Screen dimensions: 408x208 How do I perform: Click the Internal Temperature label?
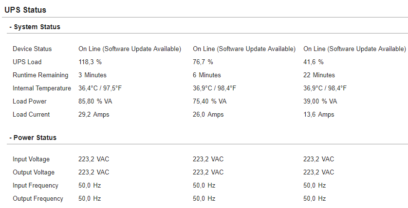pyautogui.click(x=42, y=88)
